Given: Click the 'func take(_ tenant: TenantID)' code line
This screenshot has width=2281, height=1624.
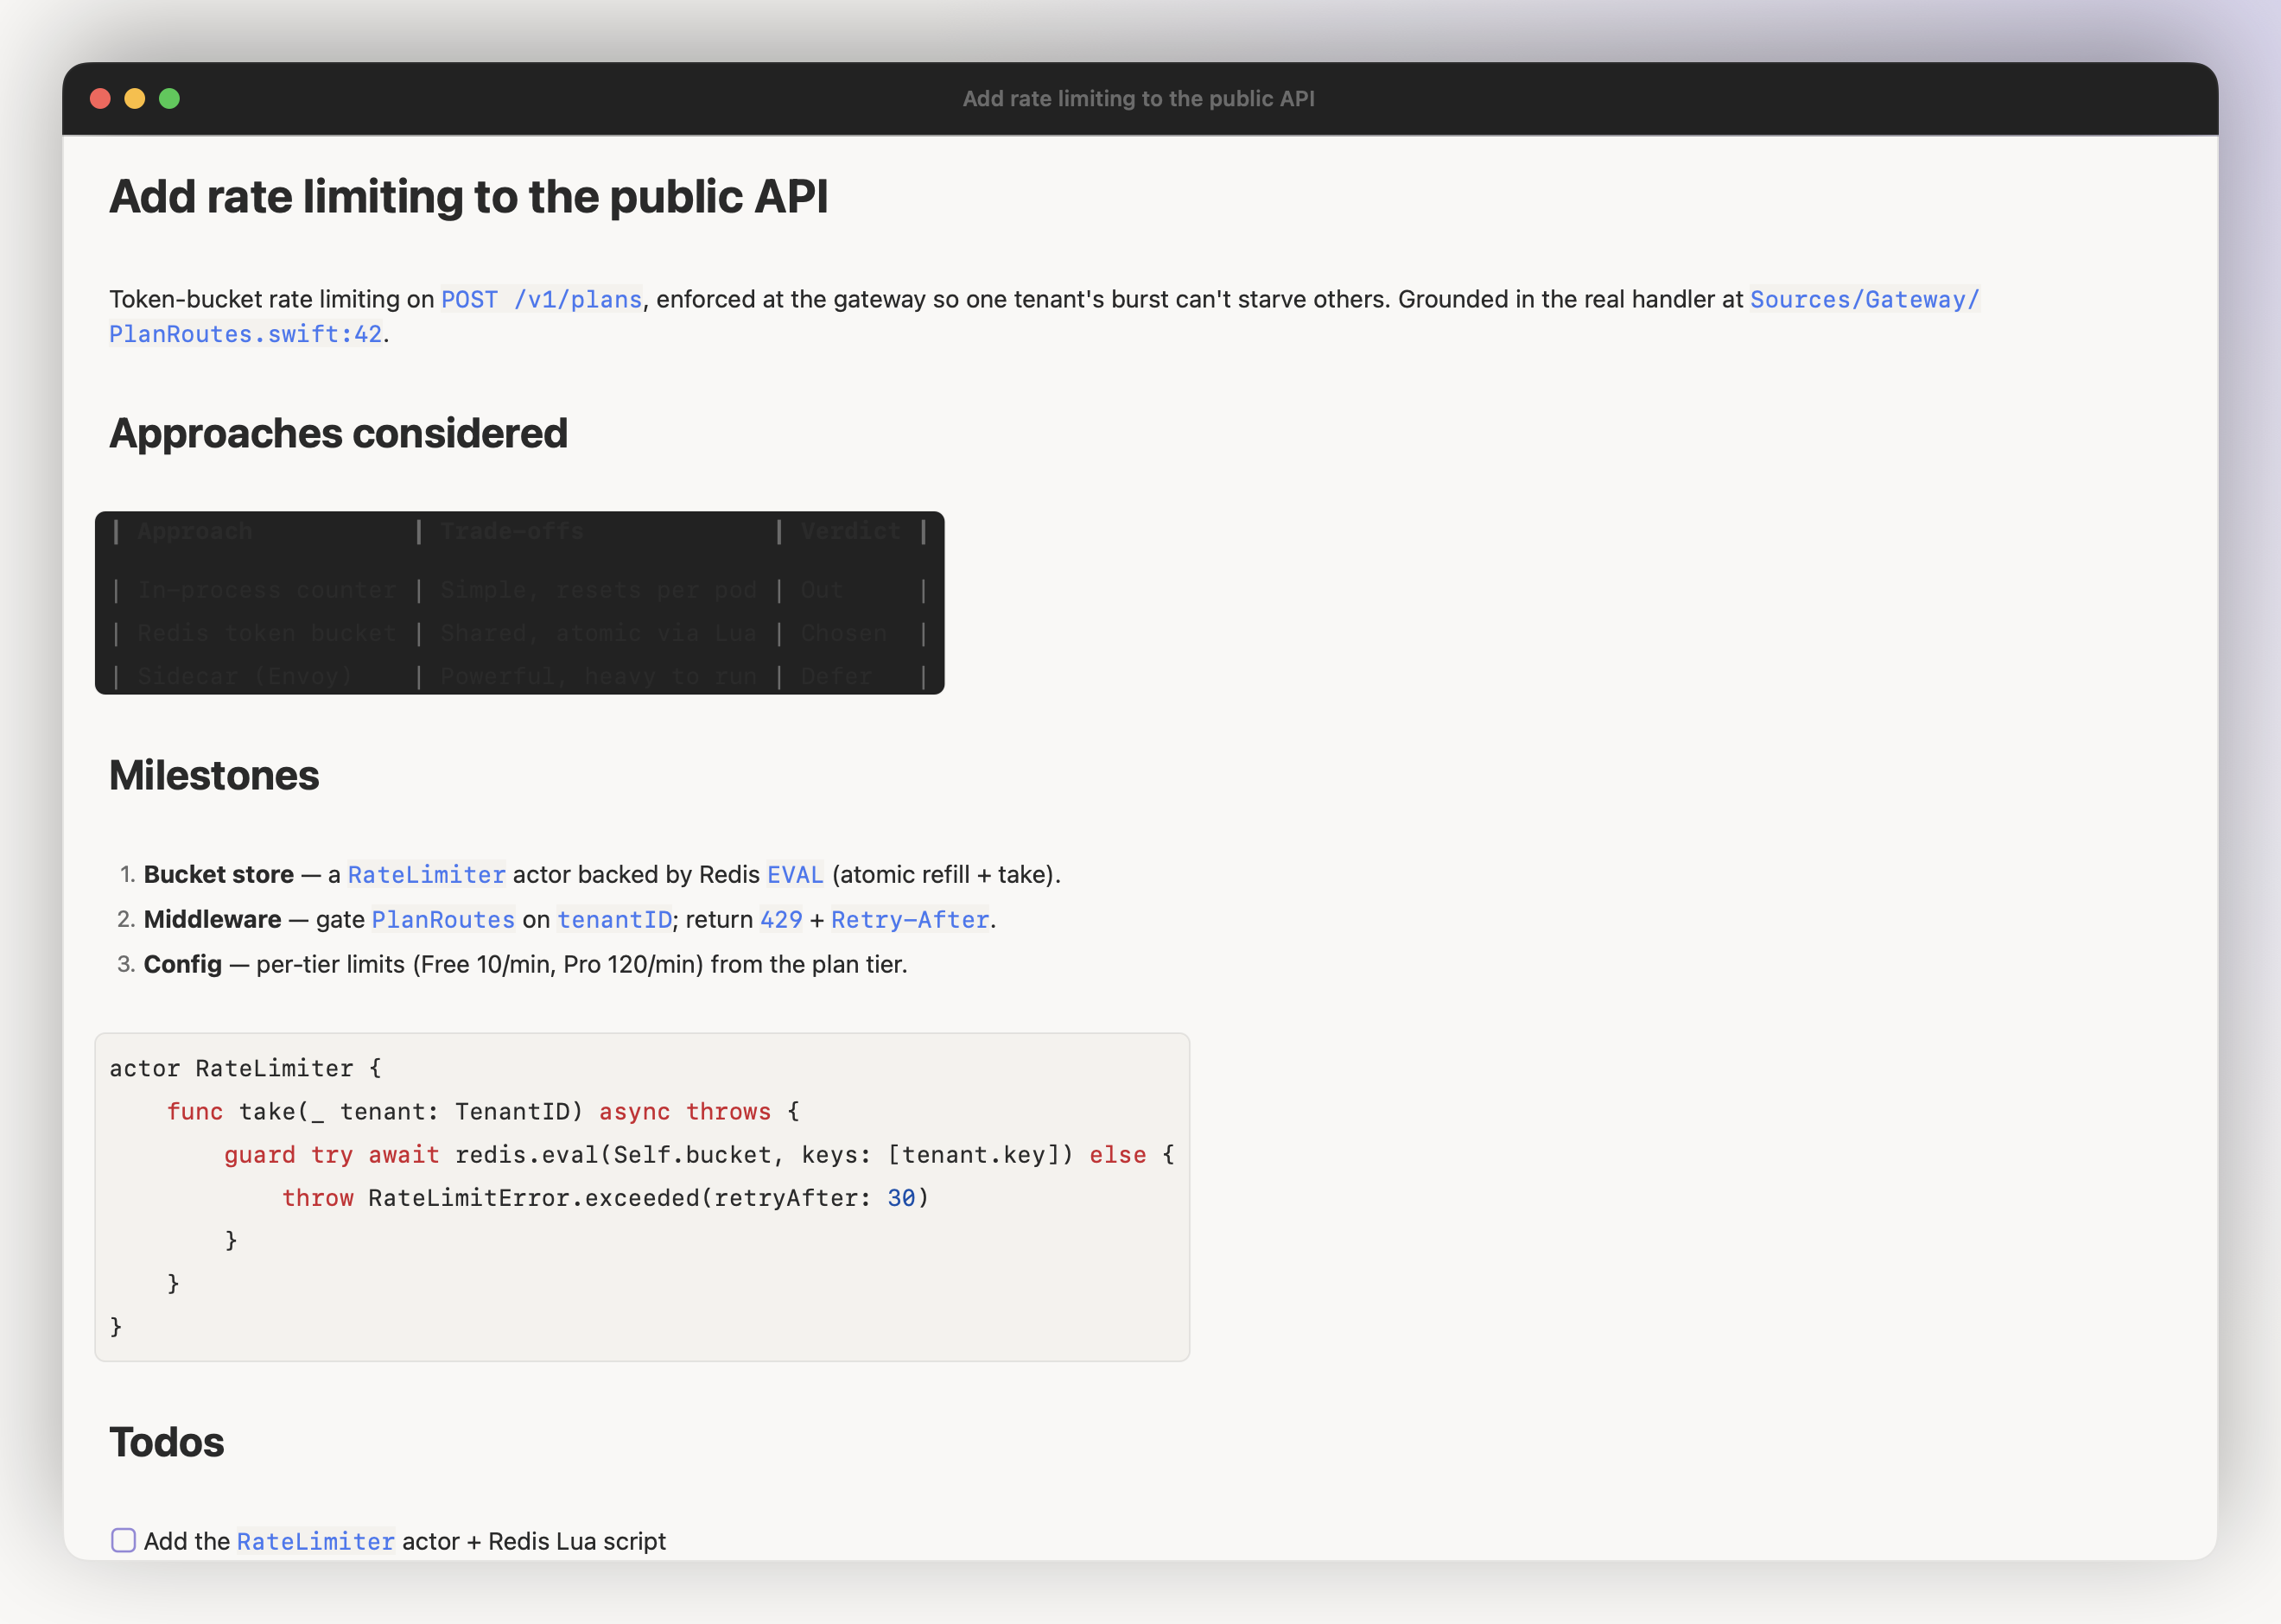Looking at the screenshot, I should 484,1112.
